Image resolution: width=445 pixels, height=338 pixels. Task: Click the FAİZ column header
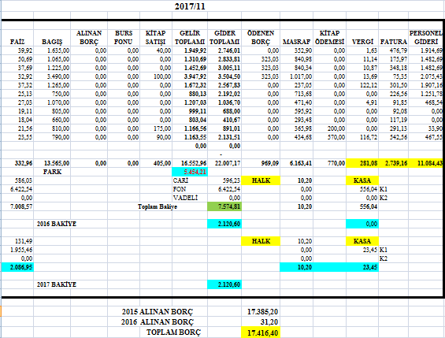[17, 42]
